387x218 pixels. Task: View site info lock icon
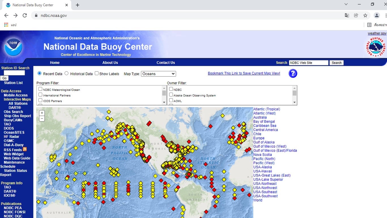[x=36, y=15]
